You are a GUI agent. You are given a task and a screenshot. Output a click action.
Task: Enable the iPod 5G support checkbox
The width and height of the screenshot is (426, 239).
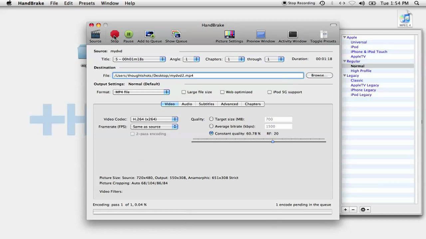click(x=270, y=92)
